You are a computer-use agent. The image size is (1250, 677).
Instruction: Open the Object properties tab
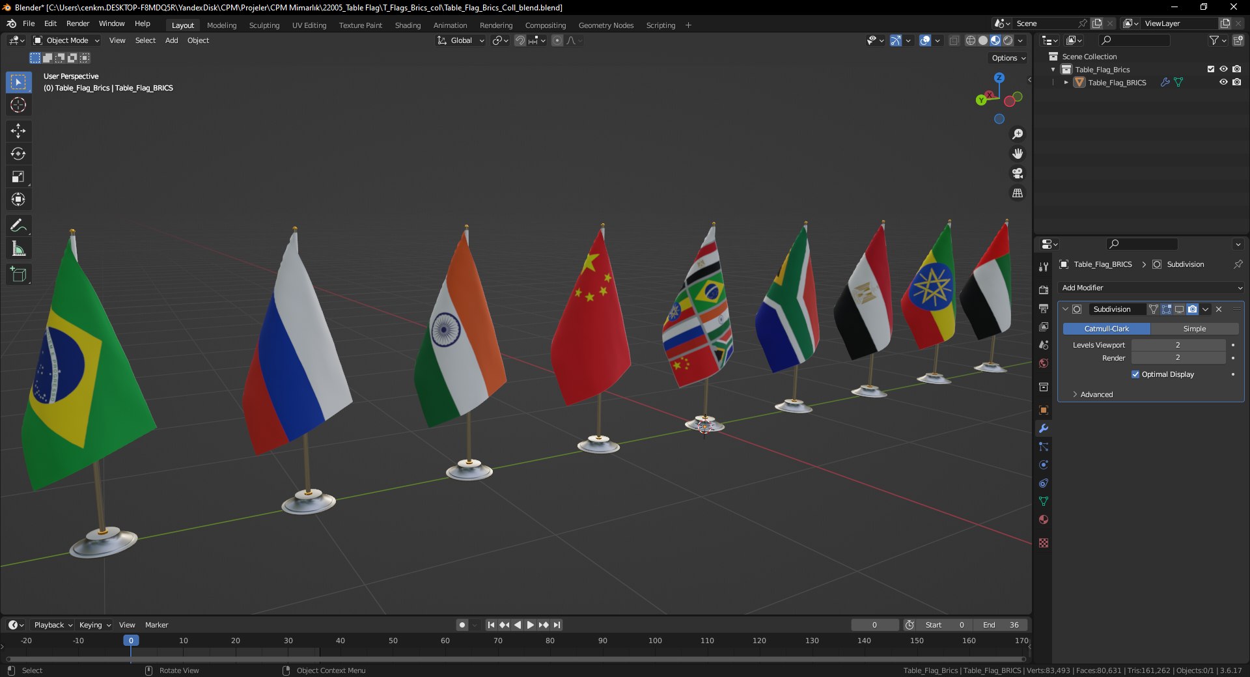point(1044,410)
